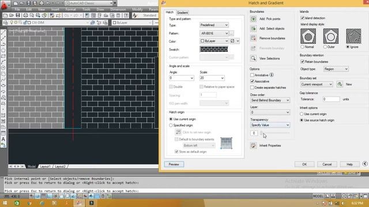Enable Create separate hatches
This screenshot has height=207, width=369.
[252, 87]
